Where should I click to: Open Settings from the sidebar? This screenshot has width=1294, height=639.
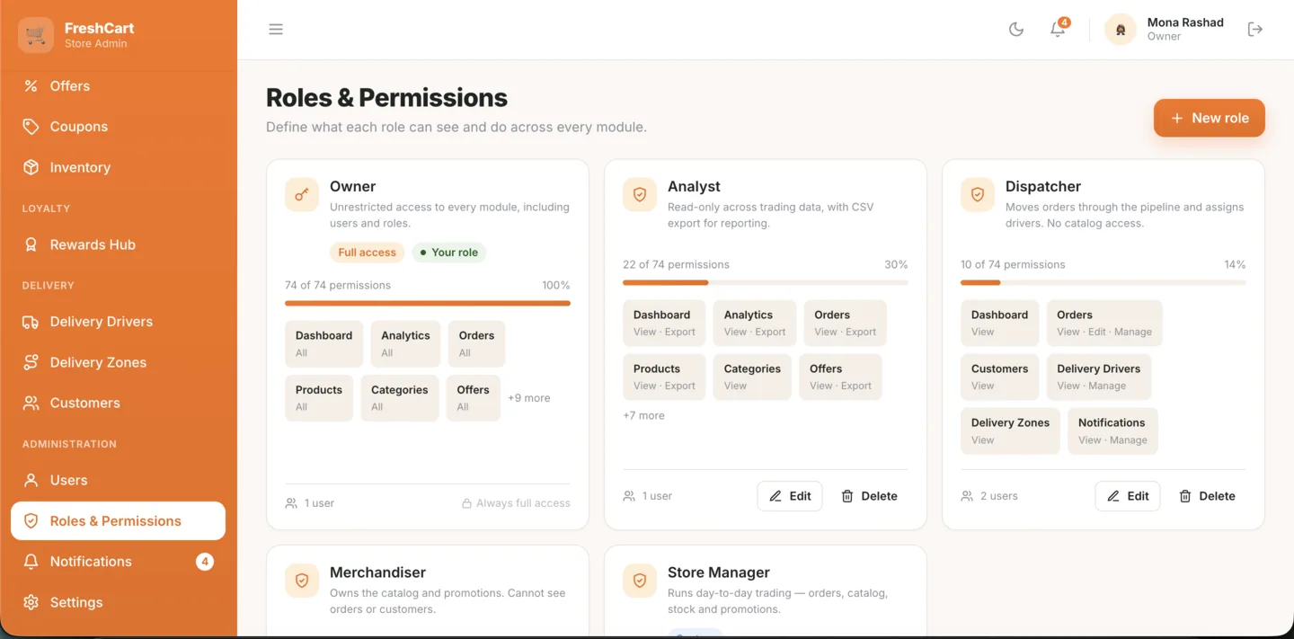(119, 602)
